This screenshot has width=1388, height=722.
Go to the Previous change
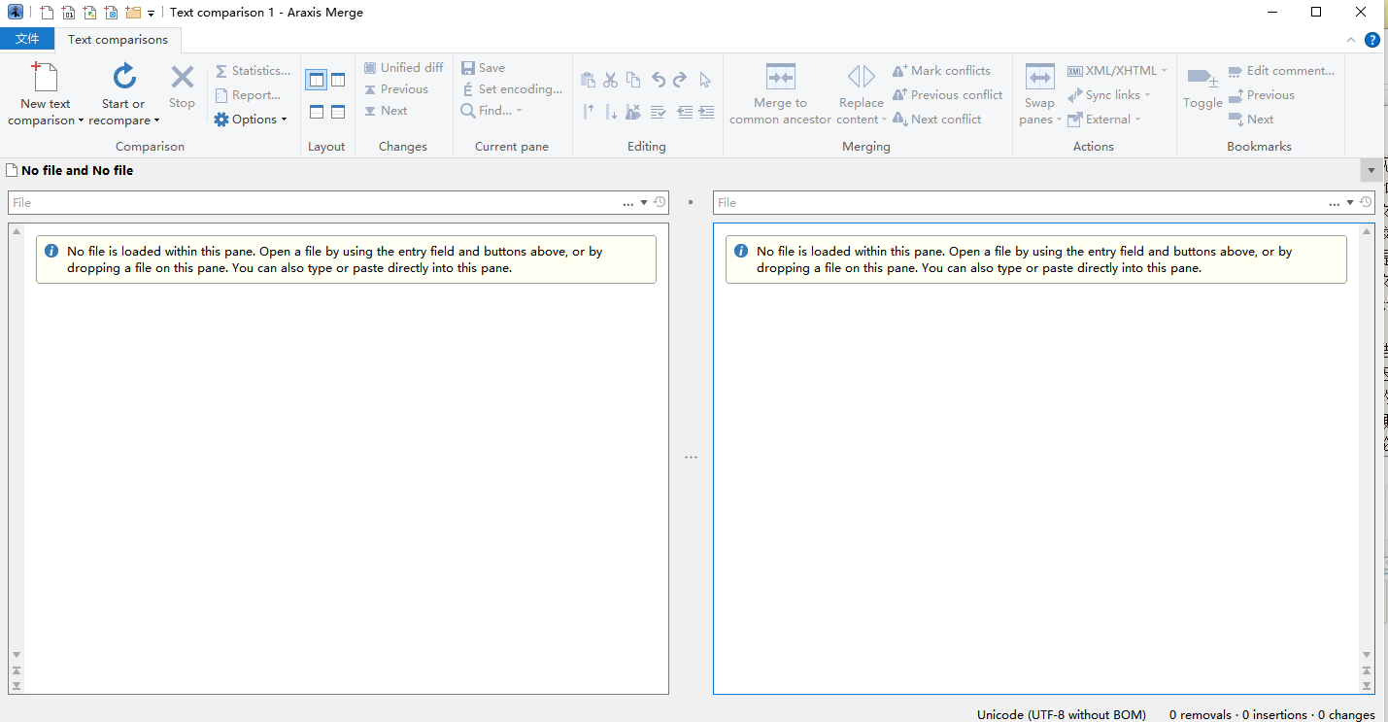pos(396,89)
